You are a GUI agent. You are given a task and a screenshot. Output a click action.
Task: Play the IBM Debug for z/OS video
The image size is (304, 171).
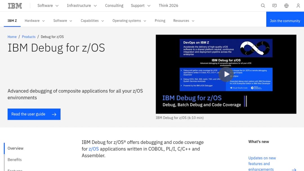226,74
